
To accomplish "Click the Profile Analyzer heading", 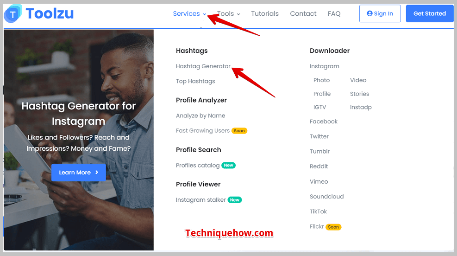I will coord(201,100).
